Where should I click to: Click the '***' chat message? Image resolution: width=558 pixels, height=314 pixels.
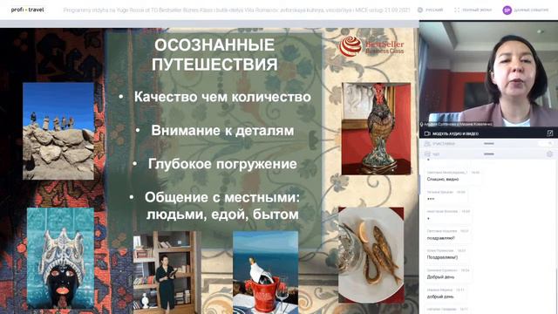pyautogui.click(x=431, y=199)
